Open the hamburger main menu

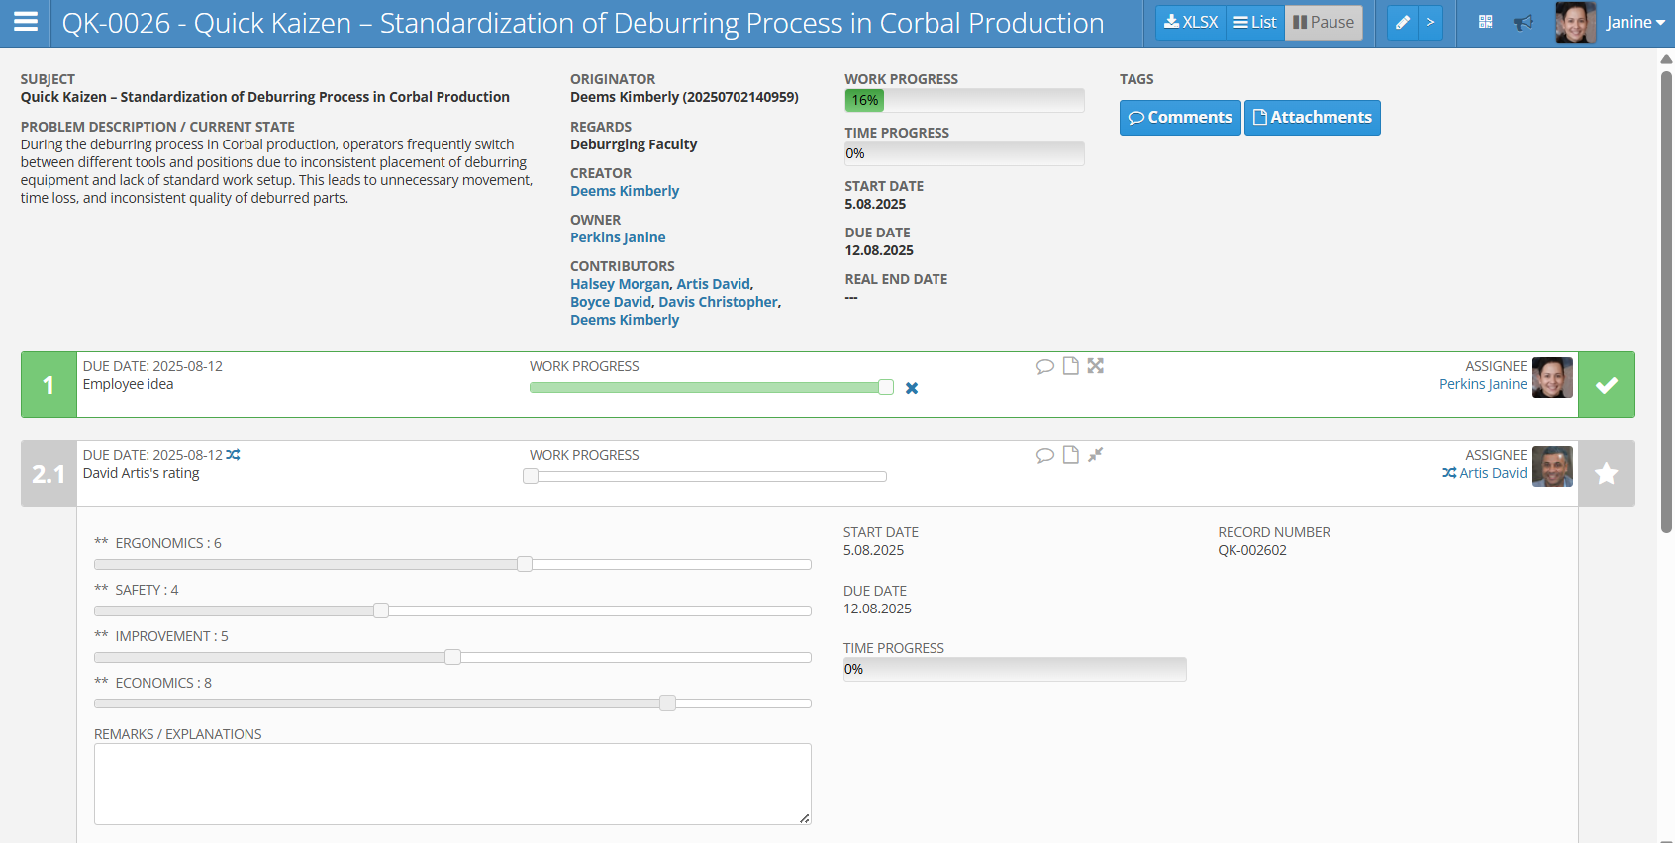coord(26,22)
